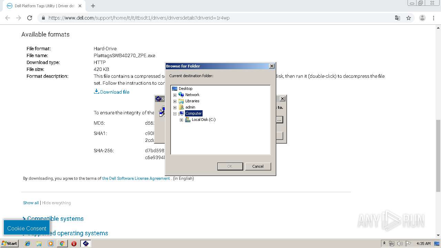Image resolution: width=441 pixels, height=248 pixels.
Task: Click the SHA-256 label
Action: point(104,151)
